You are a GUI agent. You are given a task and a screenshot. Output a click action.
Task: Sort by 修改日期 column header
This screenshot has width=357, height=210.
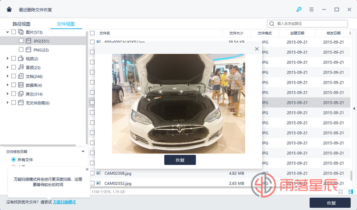pyautogui.click(x=334, y=33)
